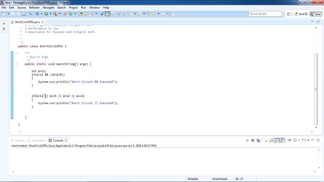The width and height of the screenshot is (324, 182).
Task: Click the Forward navigation arrow icon
Action: click(x=163, y=14)
